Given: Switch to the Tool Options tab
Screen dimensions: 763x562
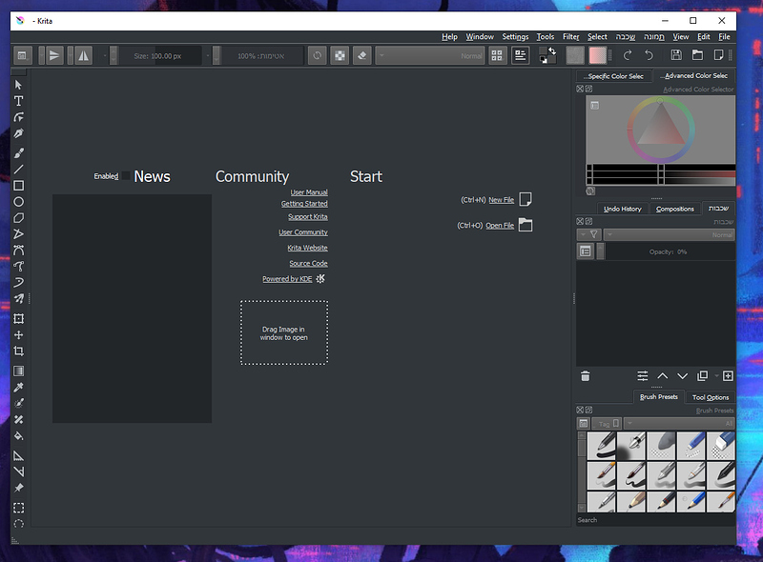Looking at the screenshot, I should pyautogui.click(x=711, y=397).
